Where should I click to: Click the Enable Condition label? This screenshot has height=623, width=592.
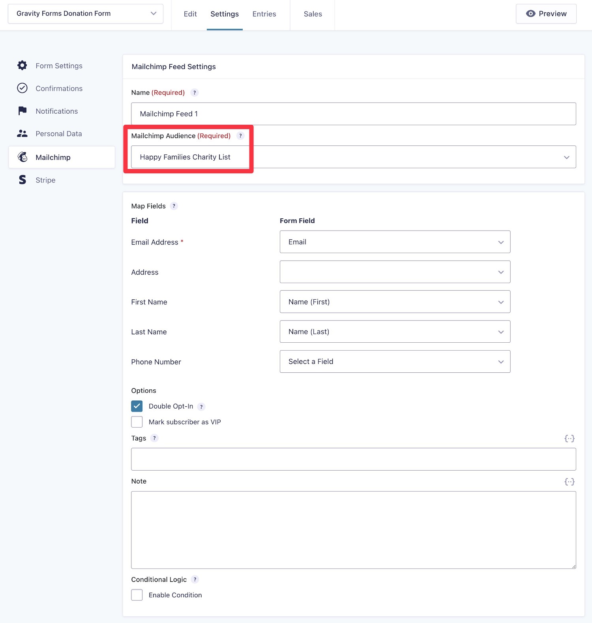(175, 595)
